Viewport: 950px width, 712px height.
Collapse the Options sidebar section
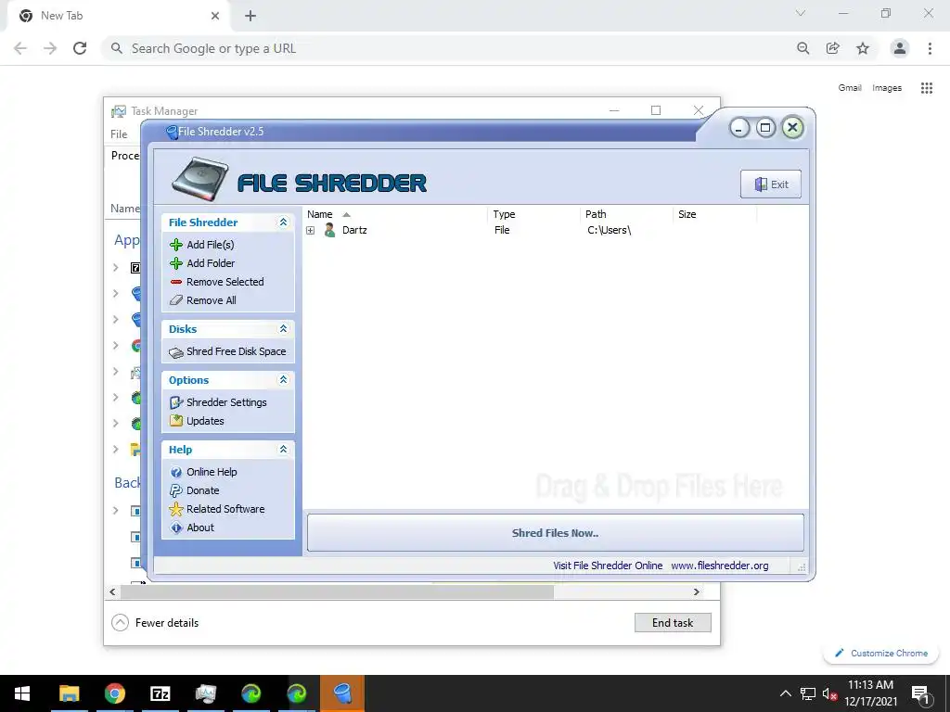tap(283, 379)
